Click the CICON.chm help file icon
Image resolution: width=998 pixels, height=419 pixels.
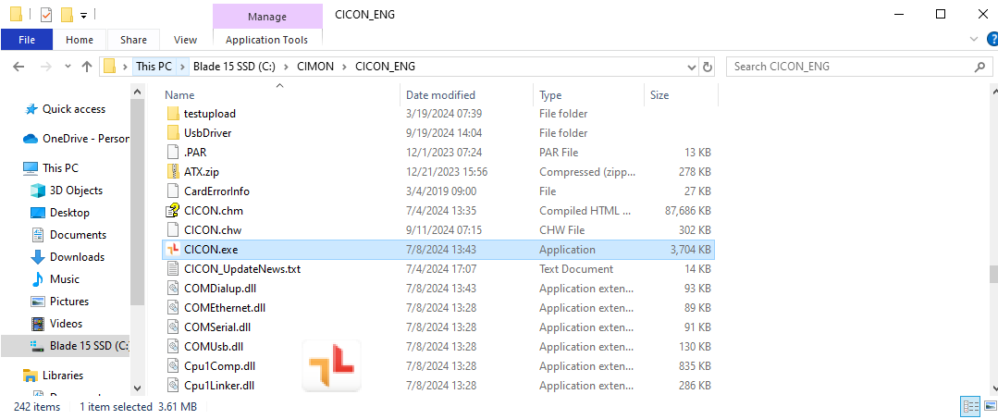(x=173, y=211)
